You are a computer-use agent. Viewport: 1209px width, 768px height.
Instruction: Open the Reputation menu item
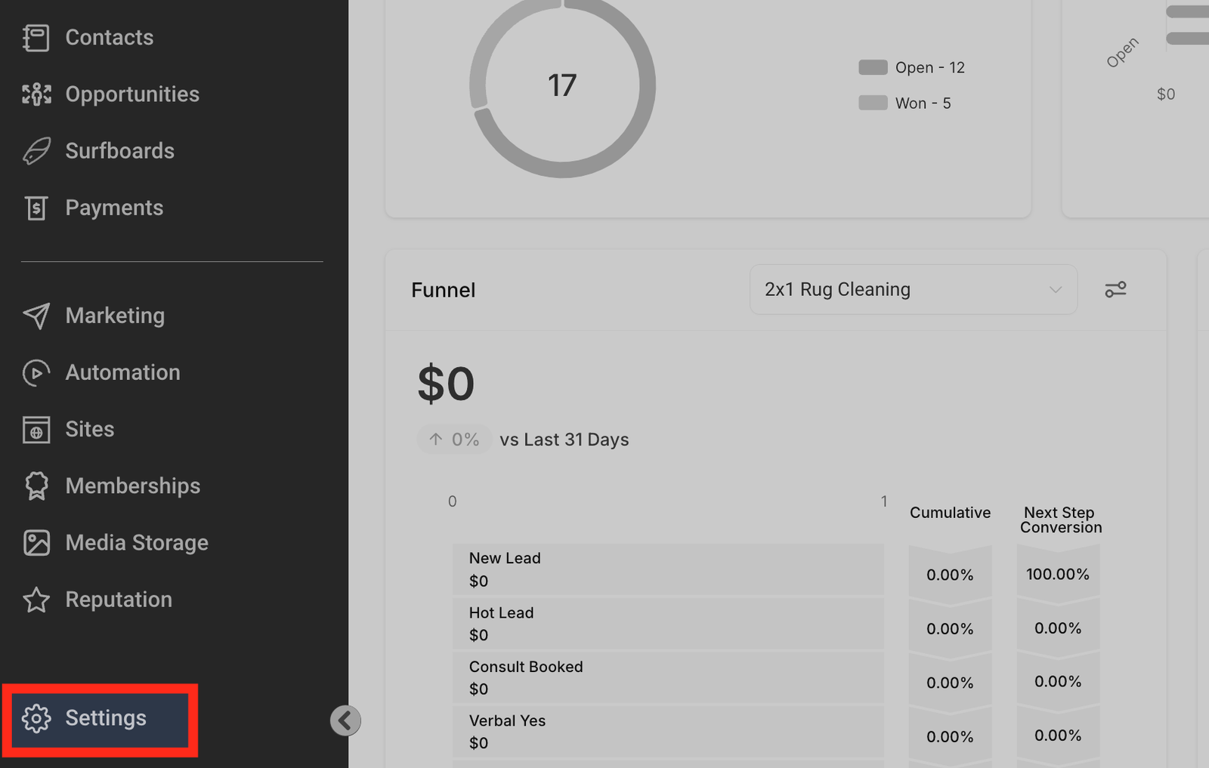point(118,600)
